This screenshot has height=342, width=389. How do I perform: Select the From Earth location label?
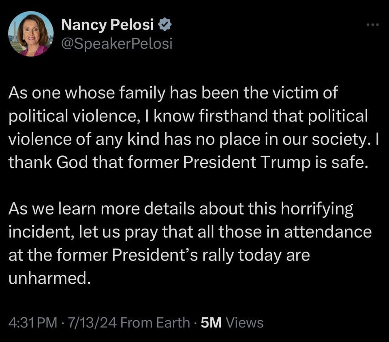coord(155,323)
